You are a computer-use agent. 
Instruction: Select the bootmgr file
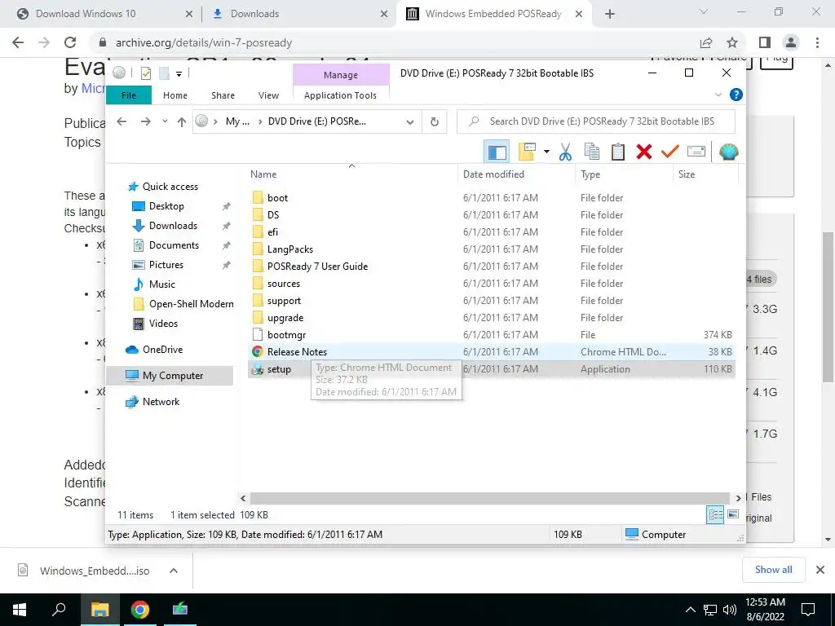tap(286, 335)
